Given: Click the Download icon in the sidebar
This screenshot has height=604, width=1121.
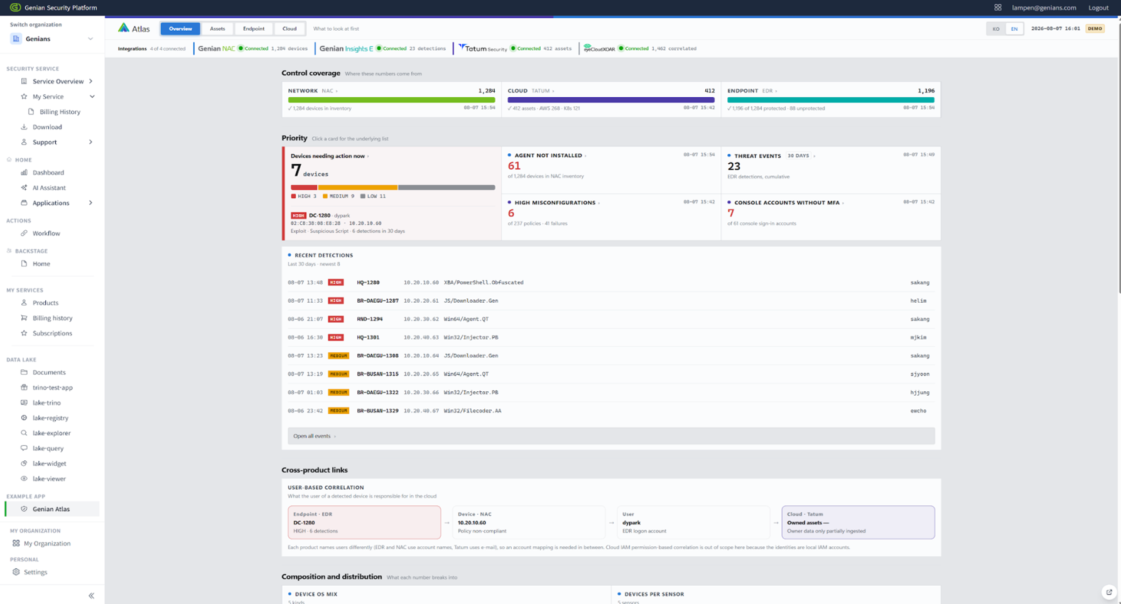Looking at the screenshot, I should point(24,127).
